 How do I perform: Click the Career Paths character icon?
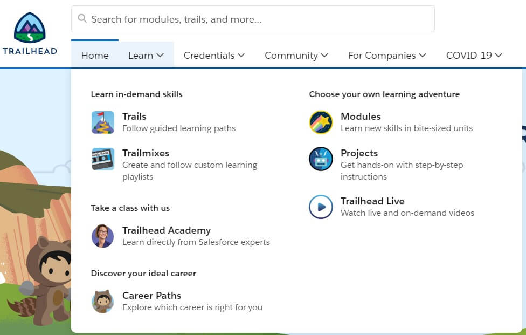(102, 301)
